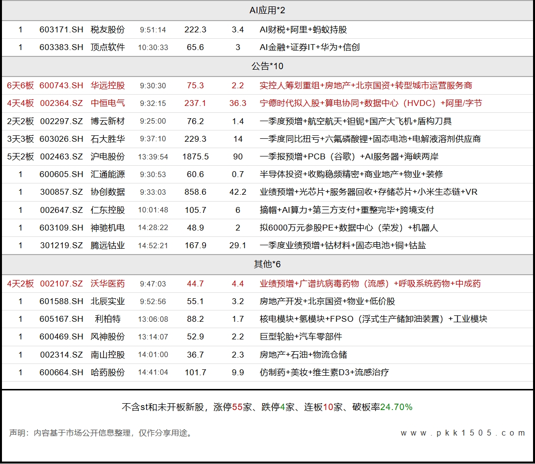The height and width of the screenshot is (464, 535).
Task: Click red stock name 华远控股
Action: pyautogui.click(x=108, y=85)
